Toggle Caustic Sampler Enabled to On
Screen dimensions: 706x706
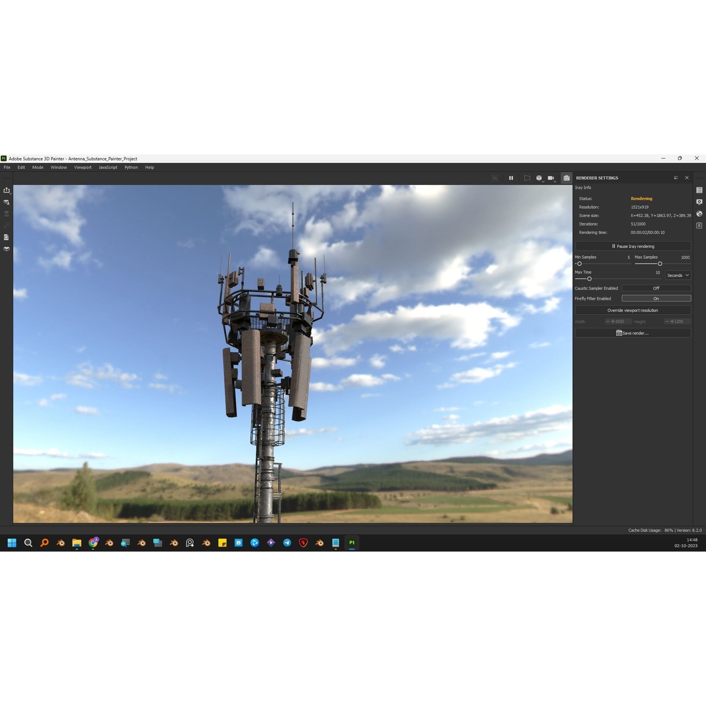[656, 288]
